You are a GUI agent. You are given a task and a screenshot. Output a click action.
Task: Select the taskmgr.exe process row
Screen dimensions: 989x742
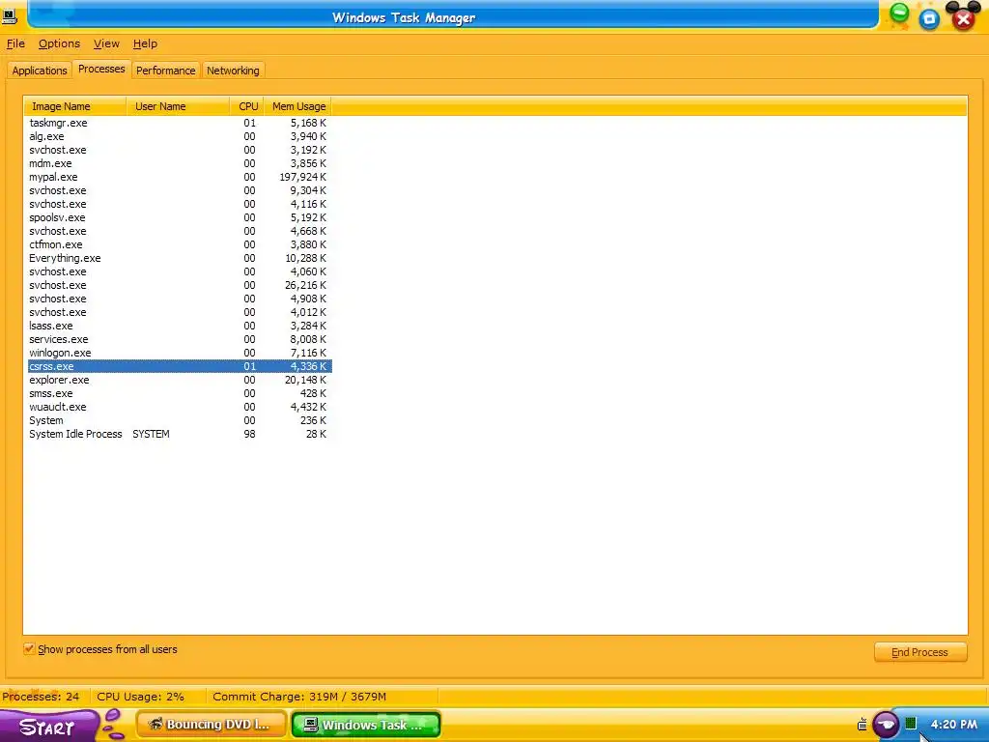point(179,123)
